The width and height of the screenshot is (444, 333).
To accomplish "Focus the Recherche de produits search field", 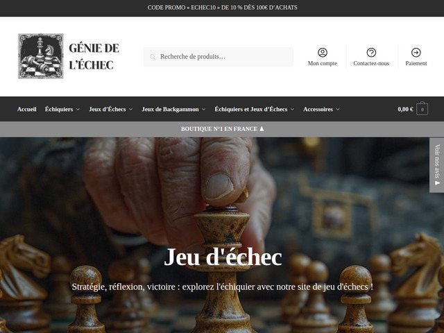I will click(x=219, y=57).
